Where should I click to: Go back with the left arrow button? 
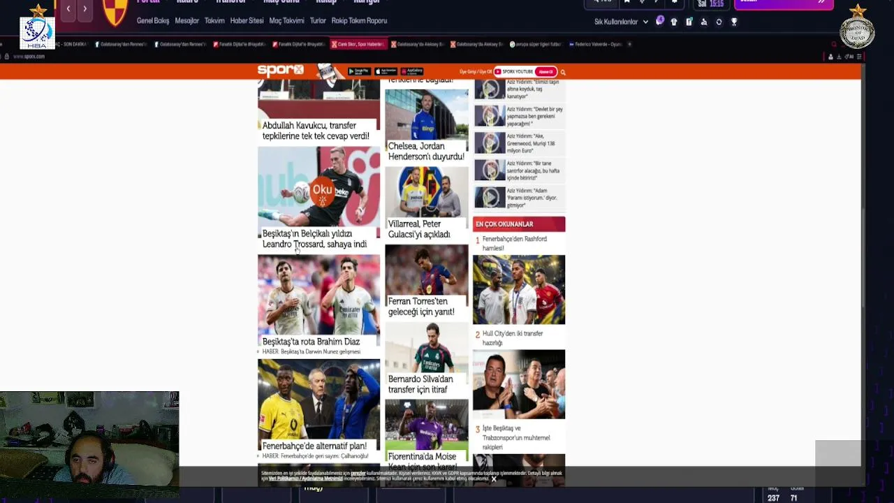tap(68, 8)
